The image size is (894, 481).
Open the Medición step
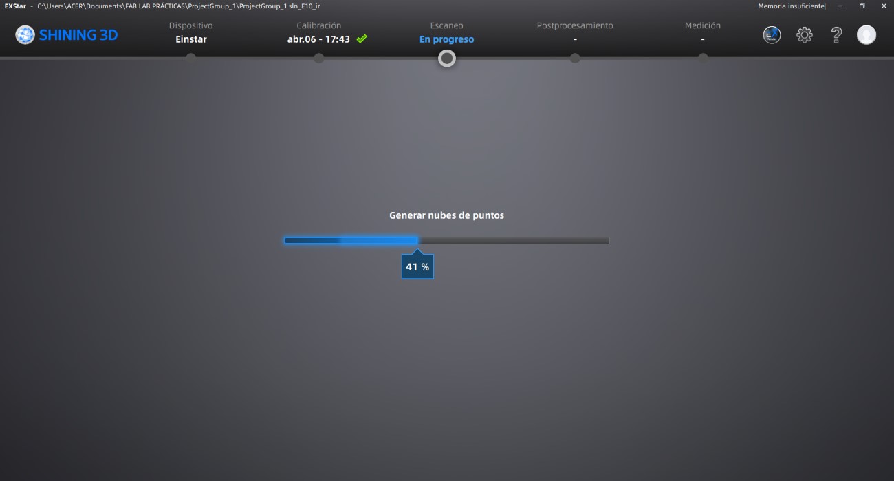(x=703, y=32)
